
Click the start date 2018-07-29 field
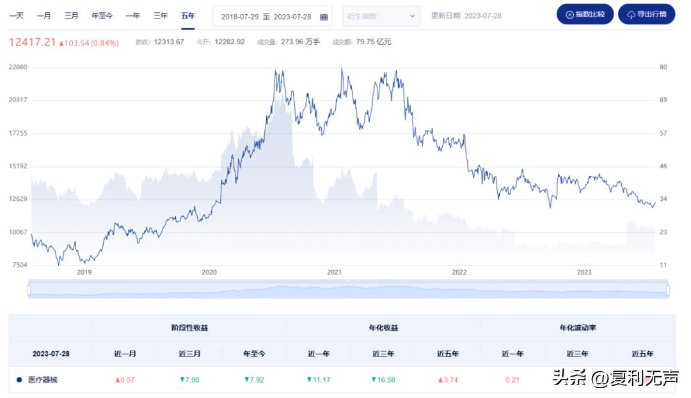(239, 17)
